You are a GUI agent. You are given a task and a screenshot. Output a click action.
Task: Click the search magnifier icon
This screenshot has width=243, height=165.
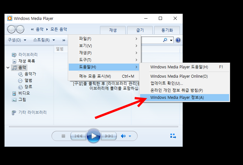click(x=165, y=40)
